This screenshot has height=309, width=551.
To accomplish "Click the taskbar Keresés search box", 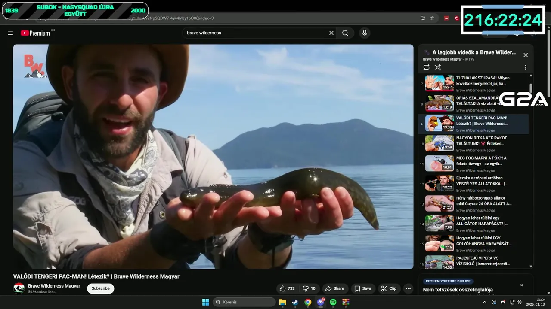I will coord(244,302).
